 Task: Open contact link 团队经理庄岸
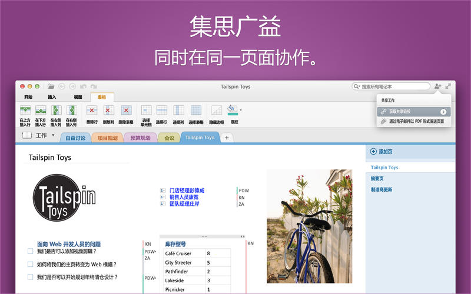click(x=184, y=203)
